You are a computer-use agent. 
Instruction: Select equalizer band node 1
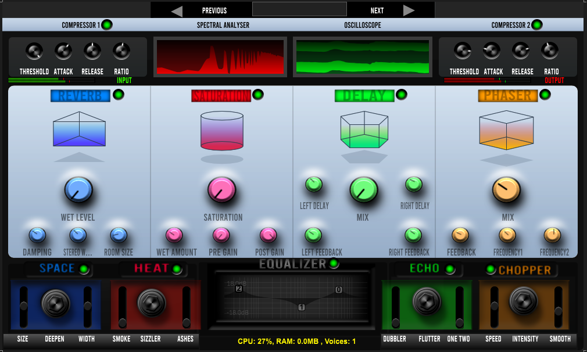(302, 307)
